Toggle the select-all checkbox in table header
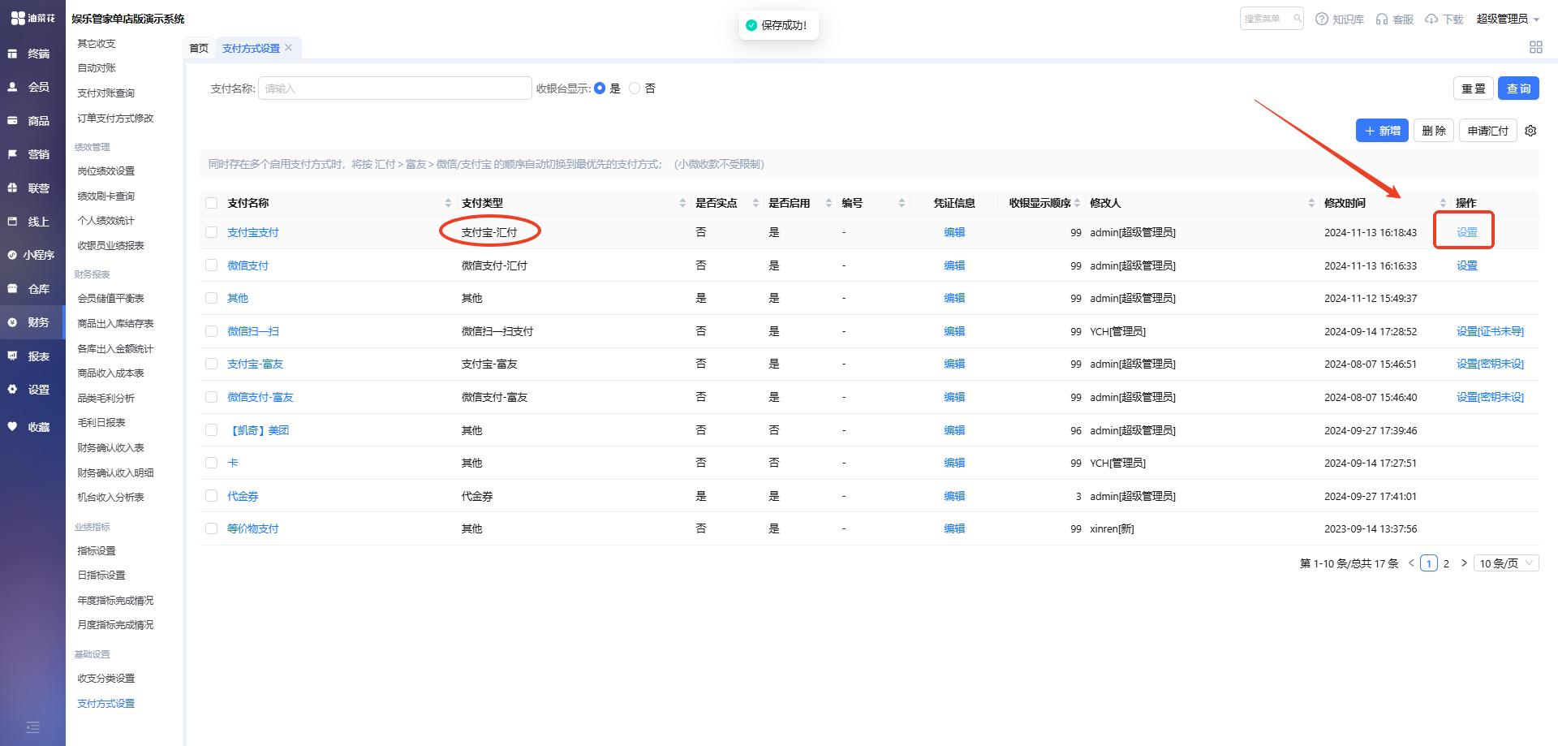 tap(212, 203)
